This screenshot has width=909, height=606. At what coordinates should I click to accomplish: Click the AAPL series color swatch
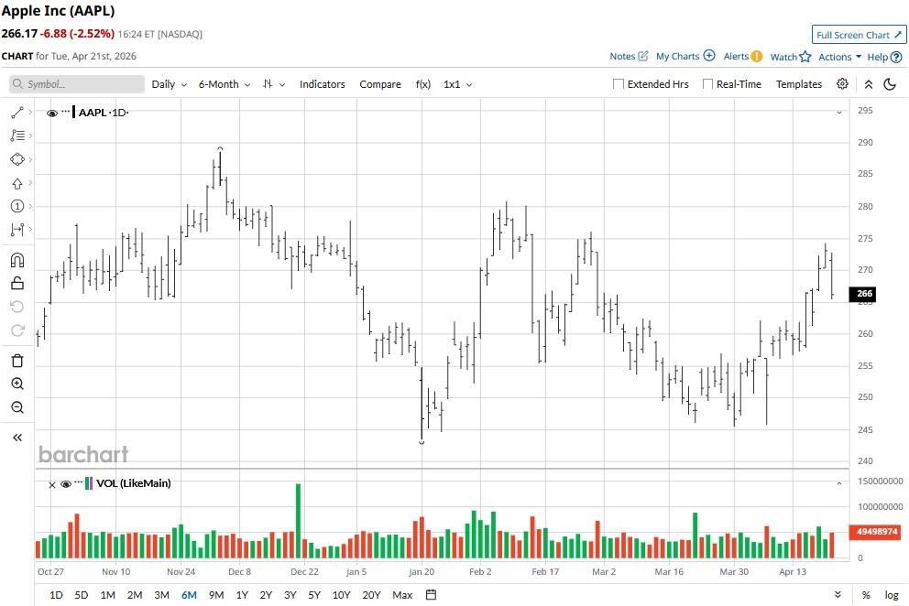[73, 112]
